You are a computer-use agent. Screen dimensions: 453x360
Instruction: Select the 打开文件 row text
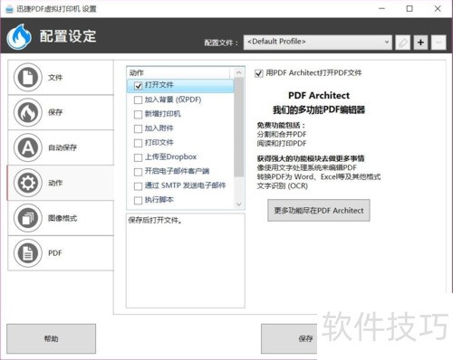pyautogui.click(x=159, y=85)
